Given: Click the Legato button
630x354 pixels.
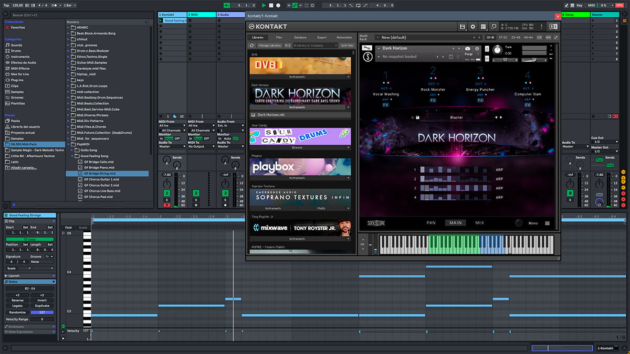Looking at the screenshot, I should pyautogui.click(x=17, y=306).
